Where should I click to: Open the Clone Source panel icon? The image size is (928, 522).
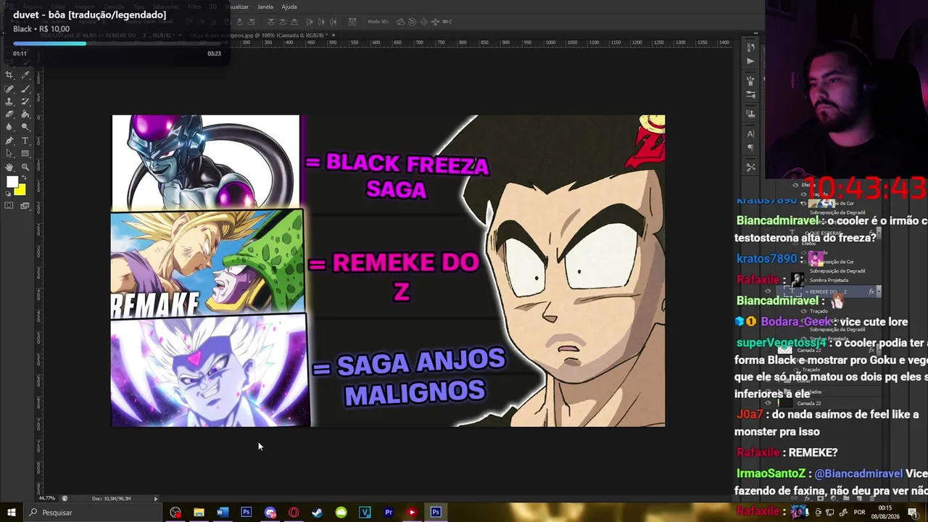pos(750,114)
